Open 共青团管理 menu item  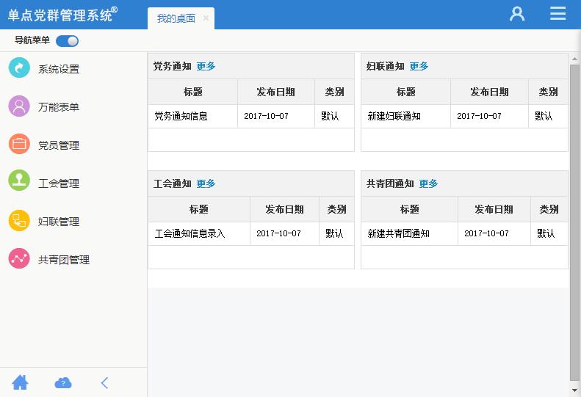pos(64,260)
